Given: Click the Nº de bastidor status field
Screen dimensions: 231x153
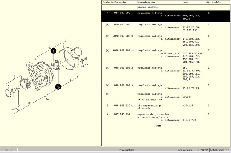Looking at the screenshot, I should click(126, 150).
